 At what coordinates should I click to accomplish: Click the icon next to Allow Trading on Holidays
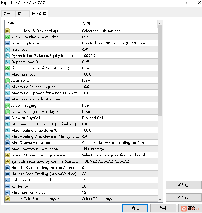click(8, 111)
